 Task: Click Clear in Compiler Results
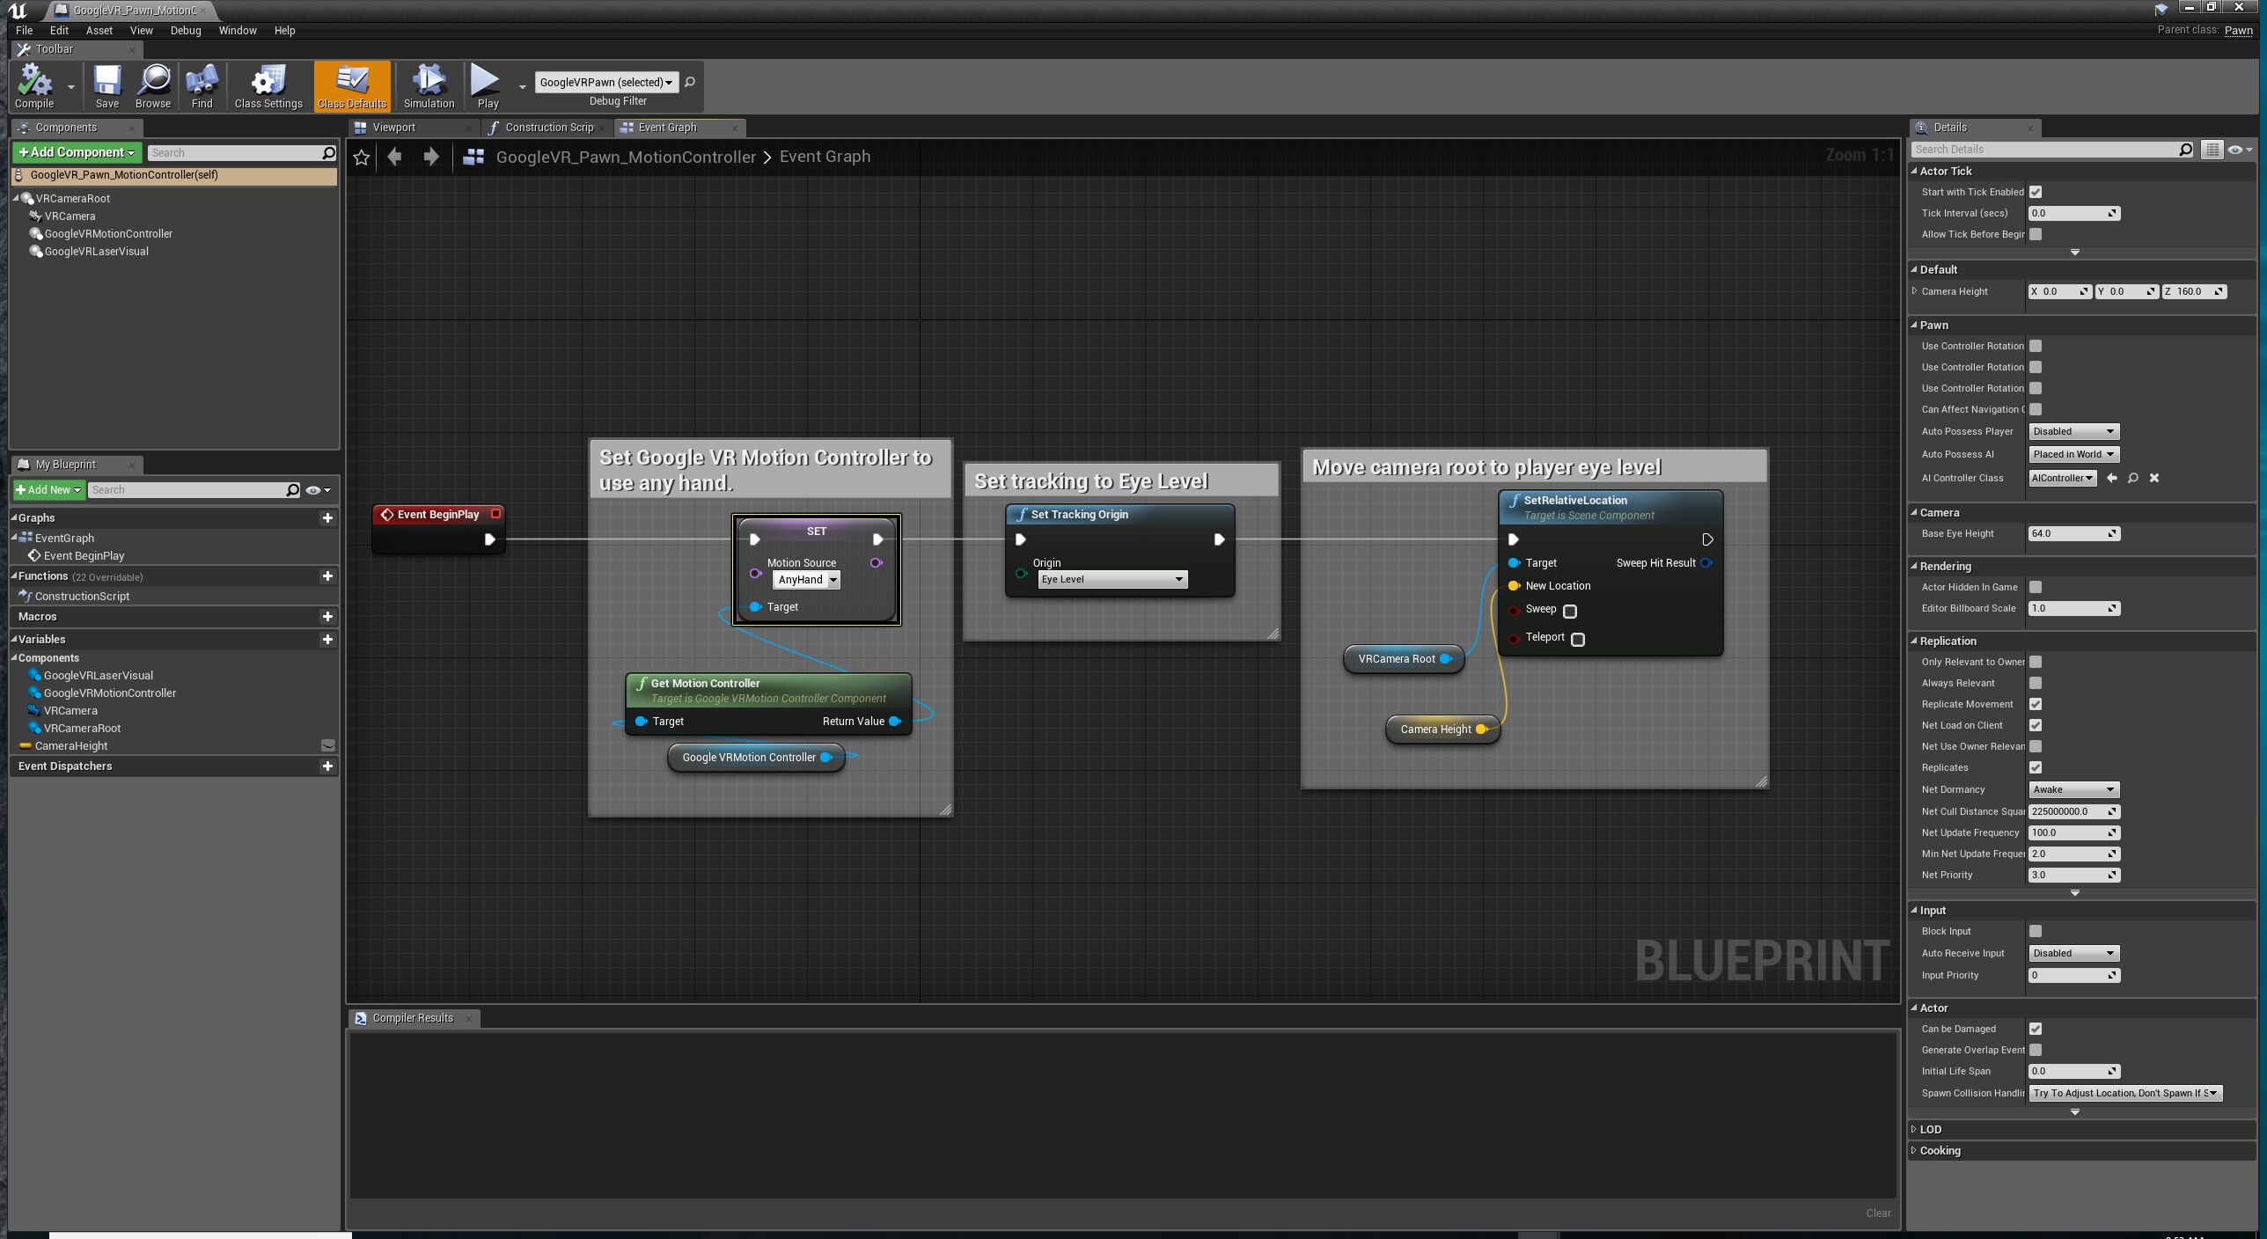[x=1878, y=1213]
